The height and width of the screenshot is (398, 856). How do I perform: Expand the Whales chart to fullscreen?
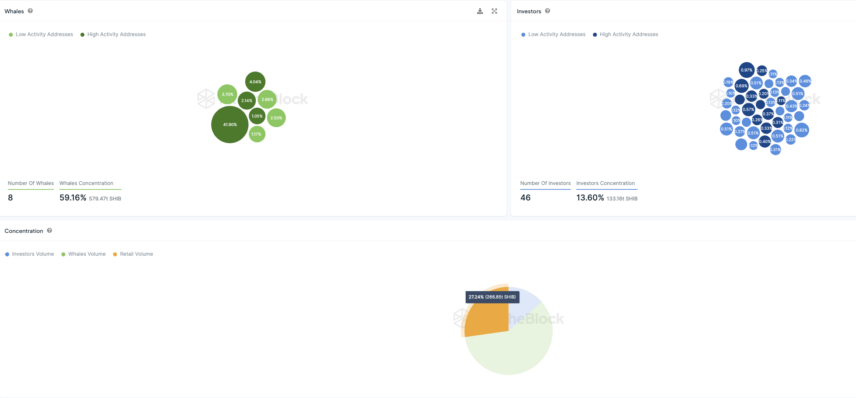(494, 11)
